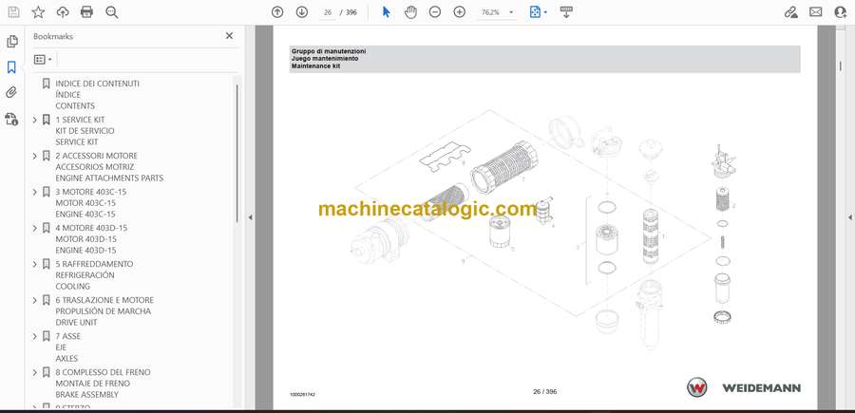This screenshot has height=413, width=855.
Task: Jump to 7 ASSE axles bookmark
Action: coord(66,336)
